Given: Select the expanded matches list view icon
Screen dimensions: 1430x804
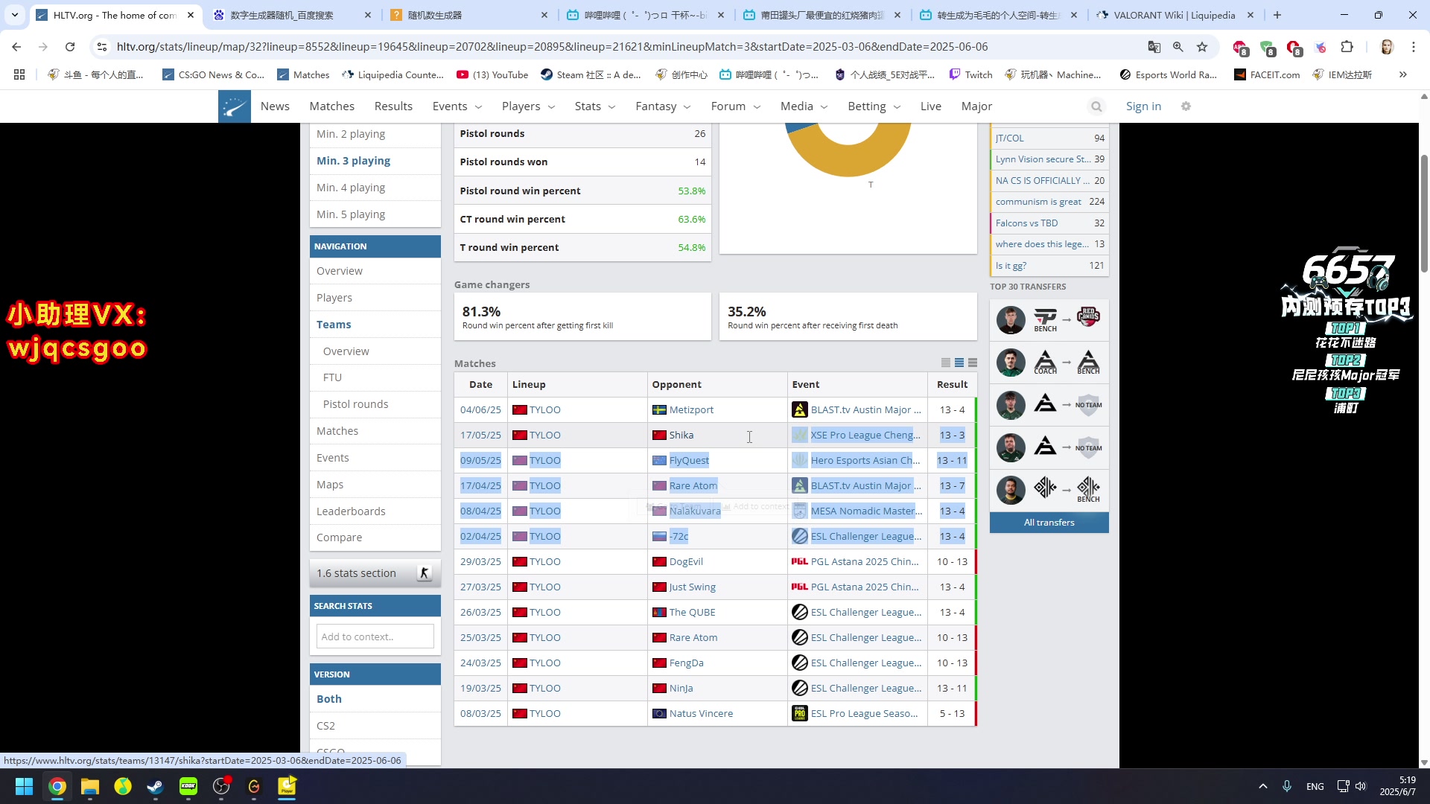Looking at the screenshot, I should 973,363.
